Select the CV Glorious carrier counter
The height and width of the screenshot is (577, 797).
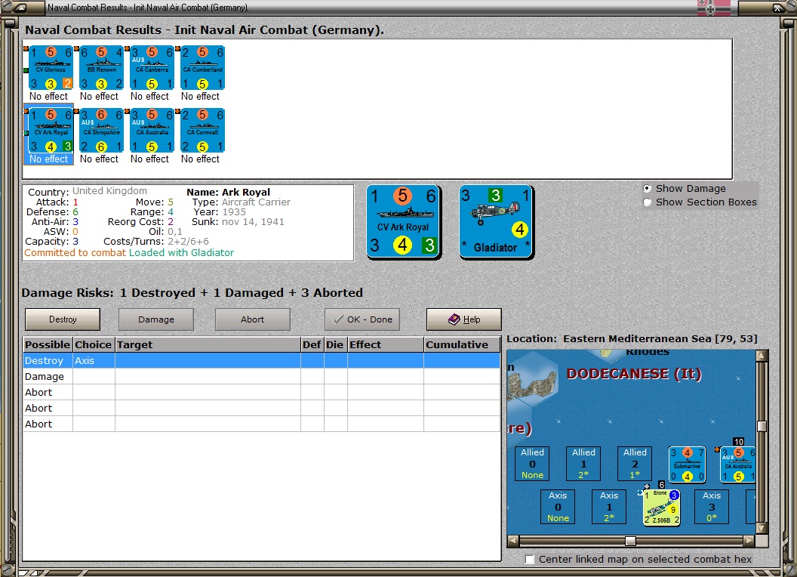tap(51, 68)
